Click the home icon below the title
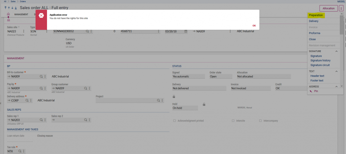The image size is (346, 154). coord(8,15)
